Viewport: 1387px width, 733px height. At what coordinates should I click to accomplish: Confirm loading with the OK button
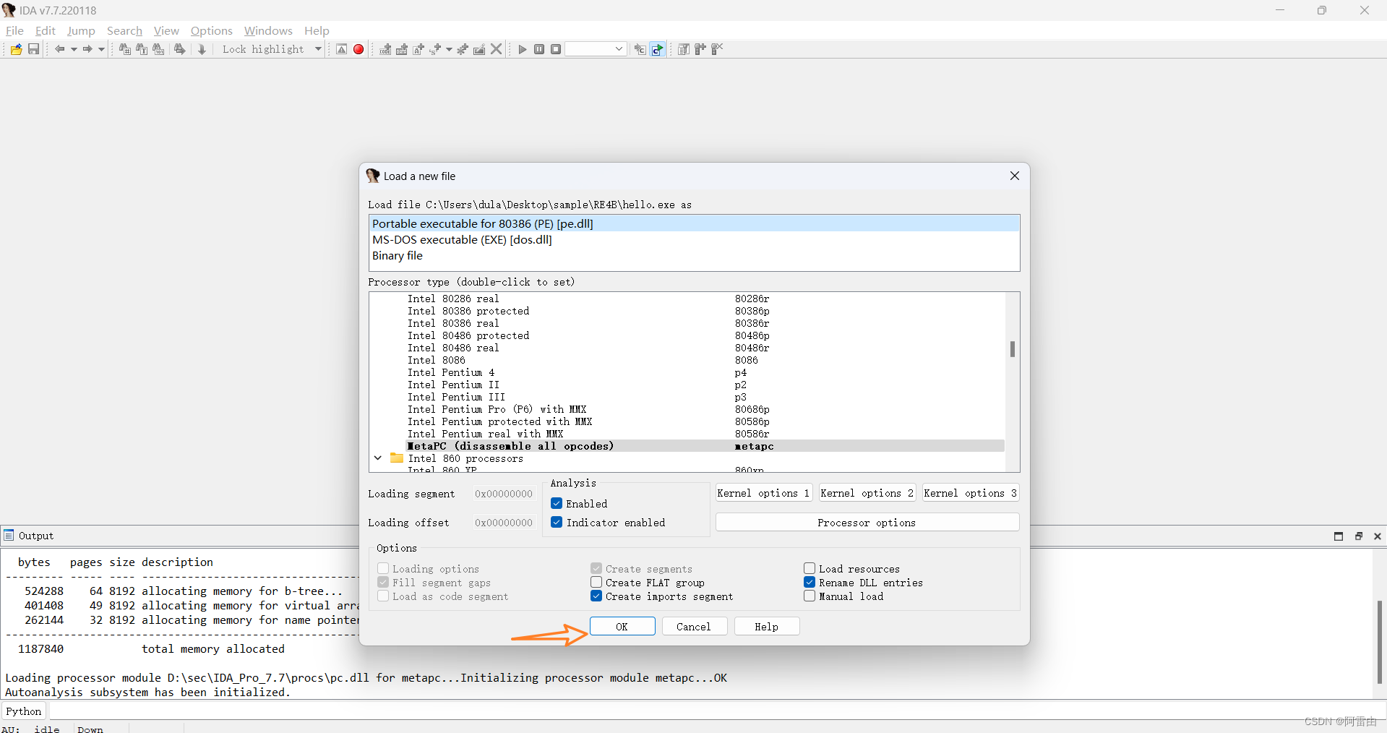[x=622, y=626]
